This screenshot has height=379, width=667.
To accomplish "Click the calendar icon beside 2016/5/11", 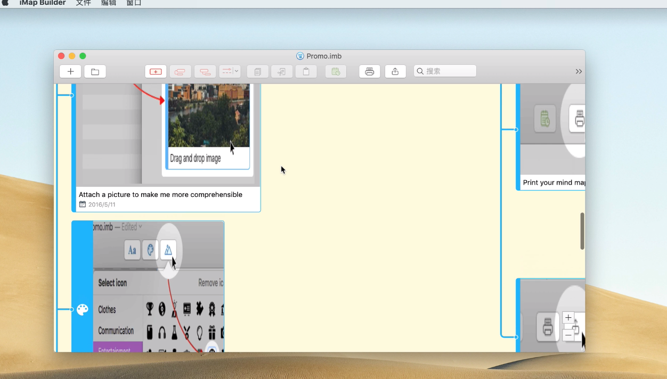I will point(82,204).
